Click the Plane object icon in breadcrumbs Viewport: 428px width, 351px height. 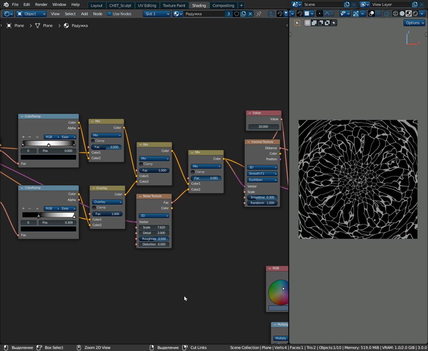coord(9,26)
